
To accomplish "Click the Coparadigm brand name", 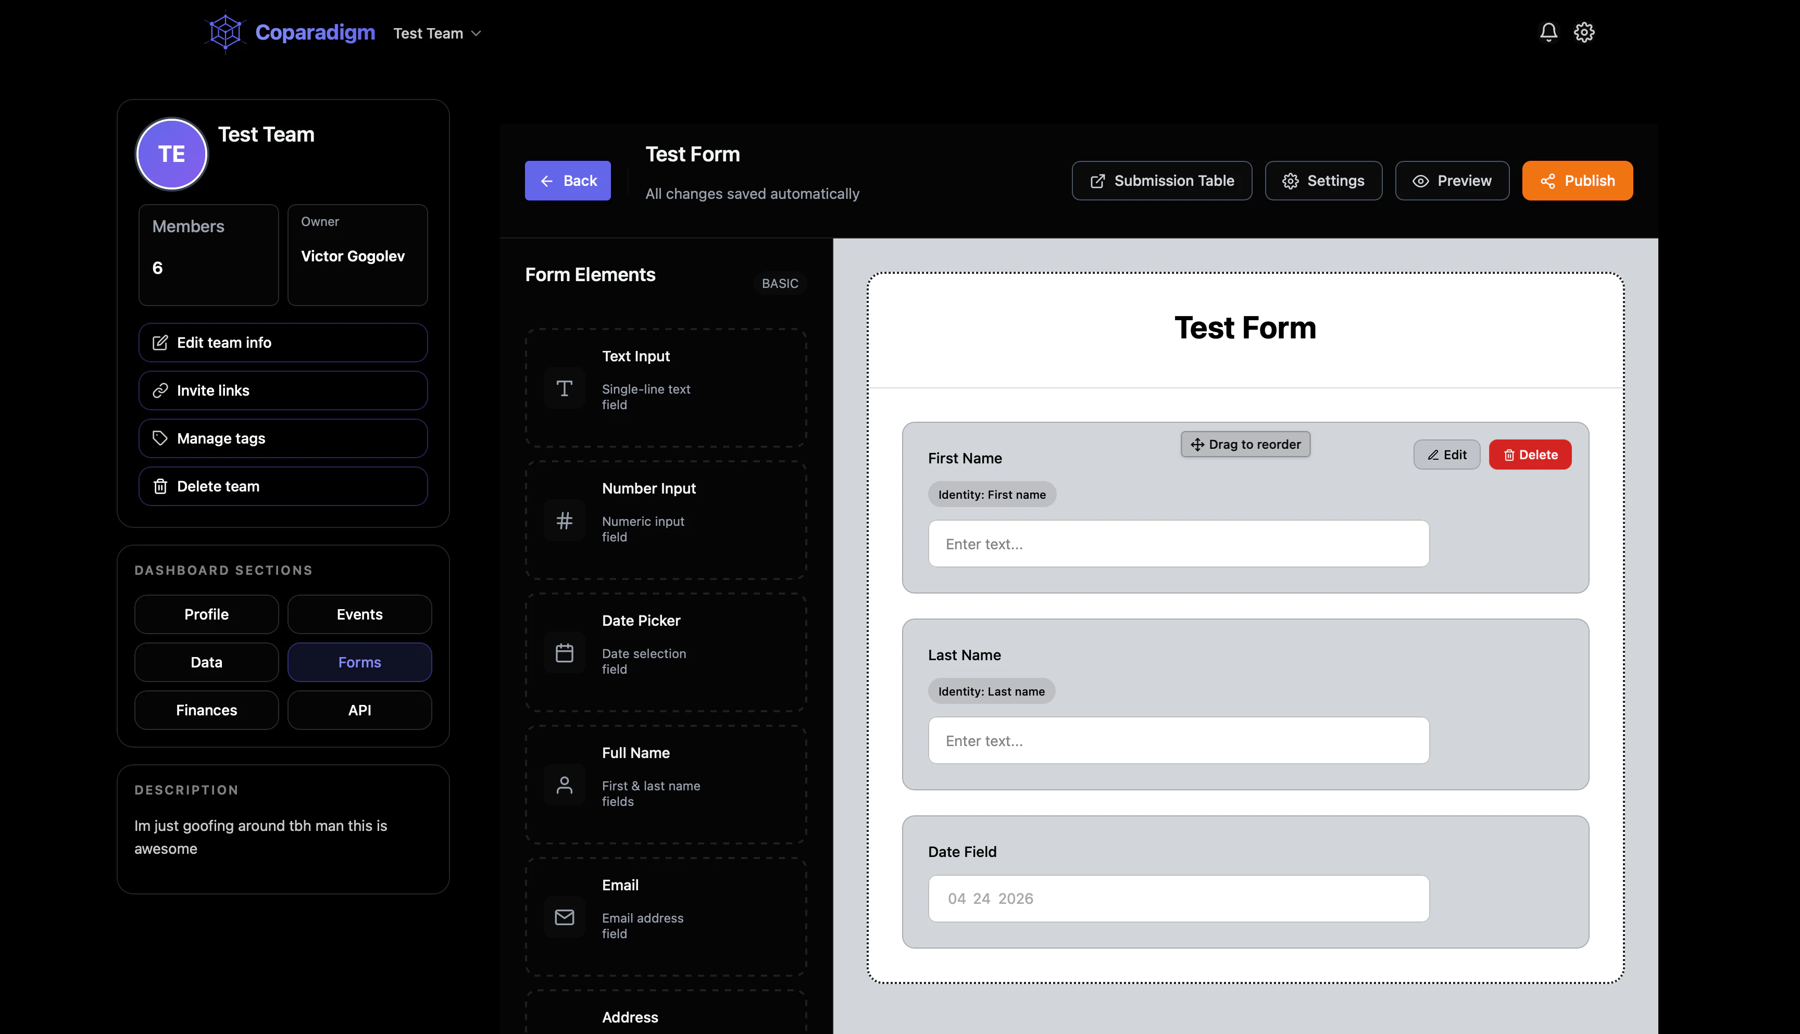I will pyautogui.click(x=315, y=32).
